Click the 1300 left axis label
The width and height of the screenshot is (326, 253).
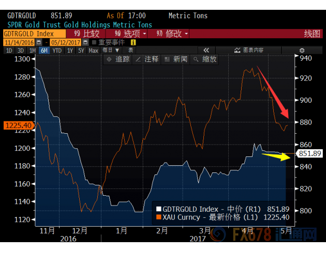(22, 59)
